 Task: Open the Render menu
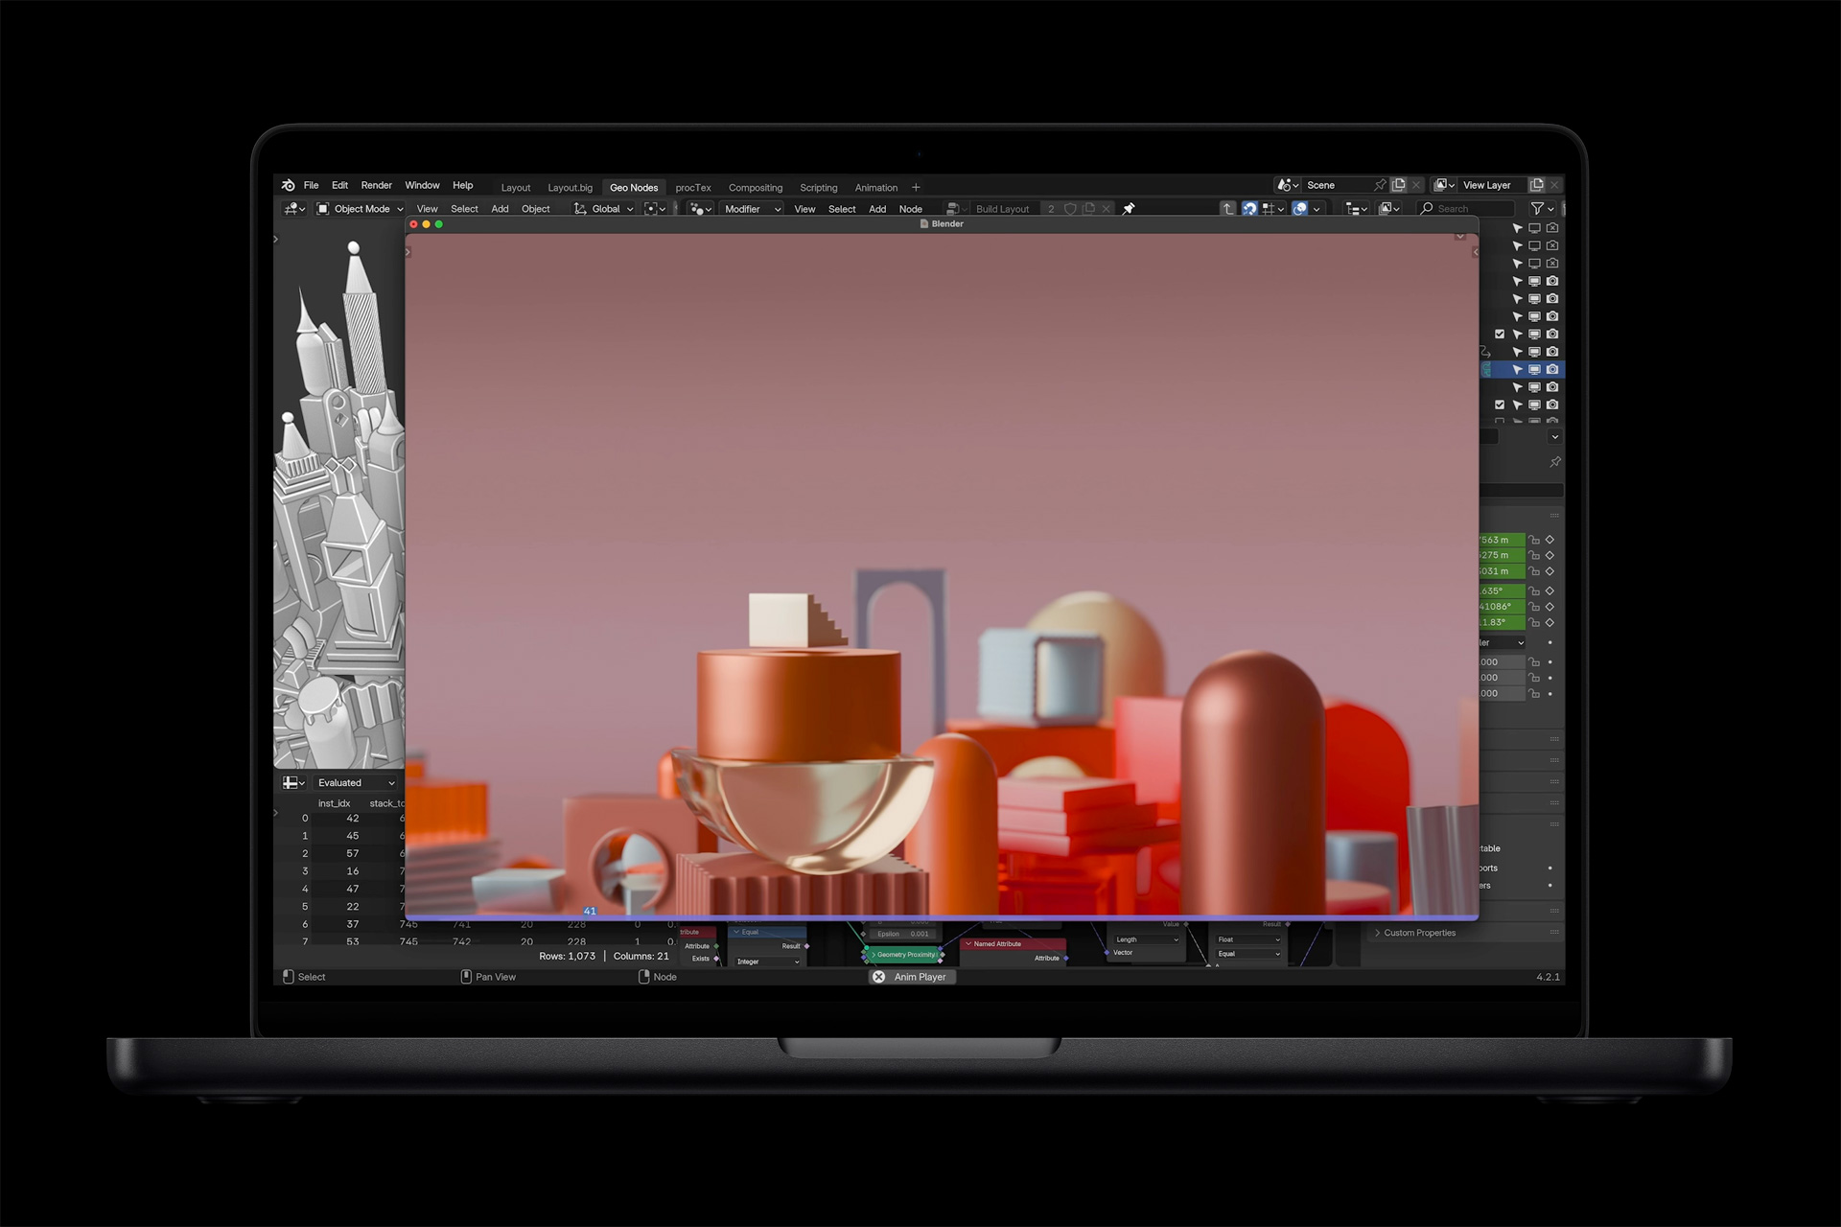[x=376, y=185]
